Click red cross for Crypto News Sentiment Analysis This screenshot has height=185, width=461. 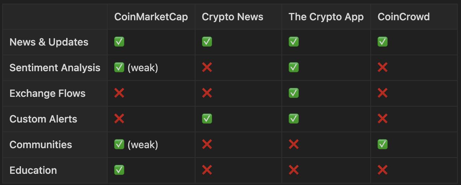[207, 68]
